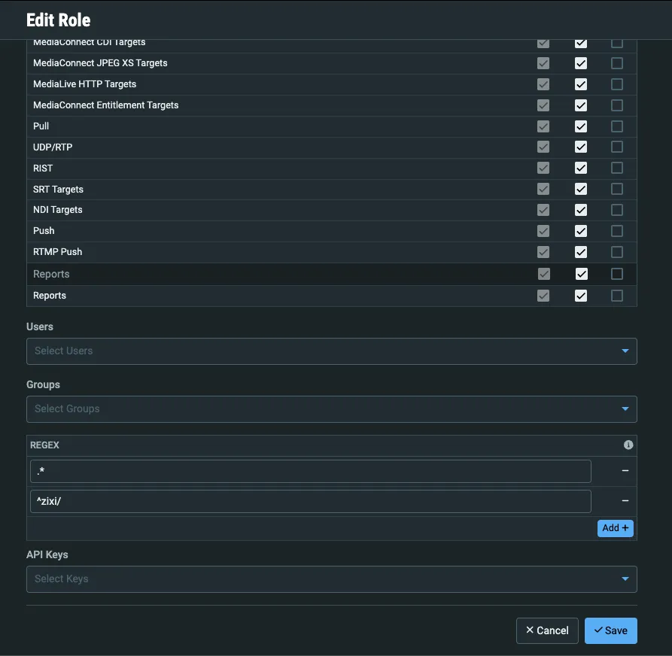Viewport: 672px width, 656px height.
Task: Tick the empty checkbox for MediaConnect Entitlement Targets
Action: point(617,105)
